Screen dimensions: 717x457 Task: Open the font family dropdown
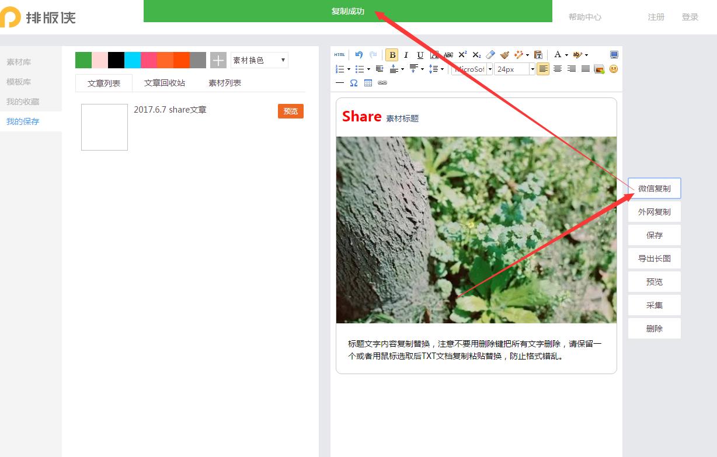click(472, 69)
